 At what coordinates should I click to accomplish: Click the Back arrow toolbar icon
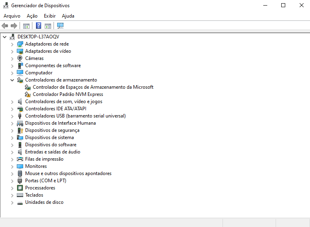pos(5,26)
